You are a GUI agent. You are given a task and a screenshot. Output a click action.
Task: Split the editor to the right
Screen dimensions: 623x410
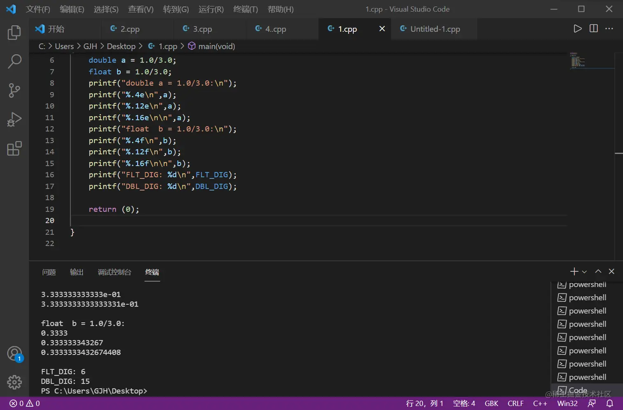pos(593,28)
